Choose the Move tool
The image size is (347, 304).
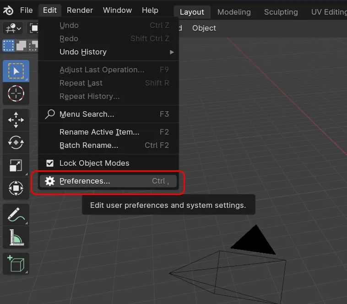click(16, 120)
